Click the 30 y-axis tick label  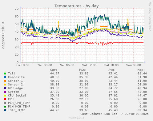(17, 40)
